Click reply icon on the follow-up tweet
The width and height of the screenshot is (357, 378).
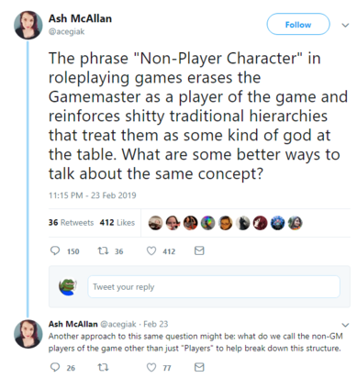[x=55, y=367]
